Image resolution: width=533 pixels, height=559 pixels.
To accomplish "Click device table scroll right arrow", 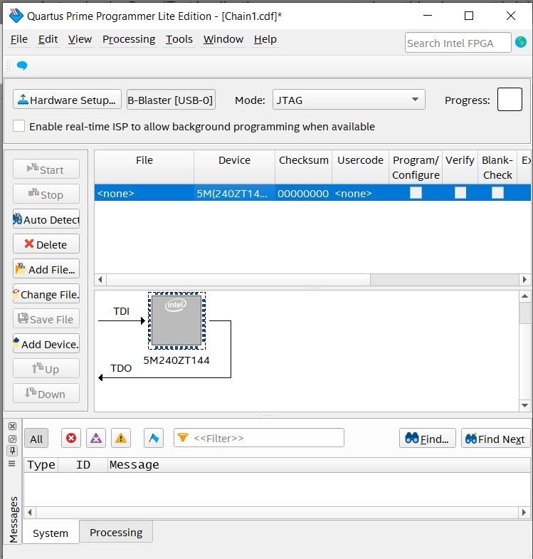I will click(x=524, y=279).
